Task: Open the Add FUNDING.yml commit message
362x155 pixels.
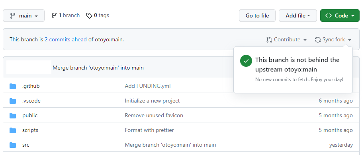Action: pyautogui.click(x=148, y=86)
